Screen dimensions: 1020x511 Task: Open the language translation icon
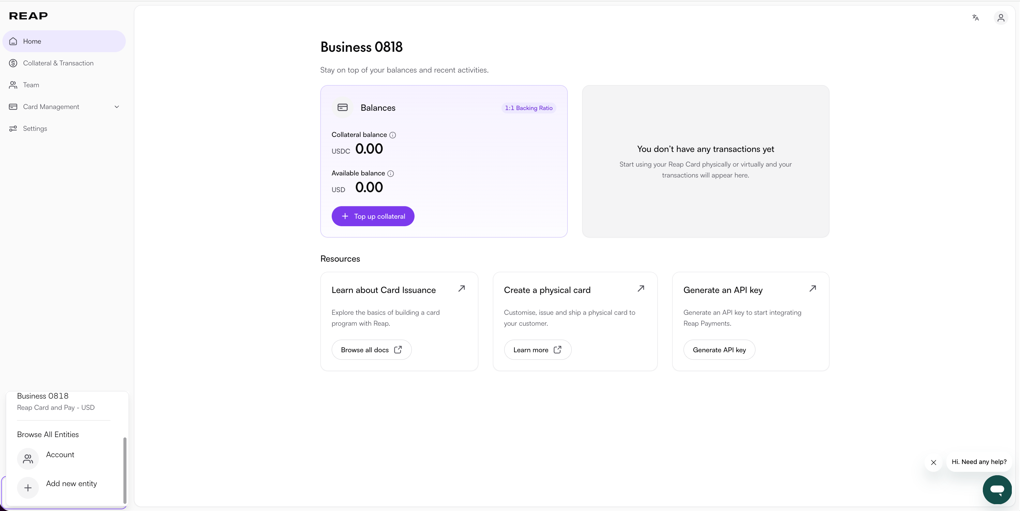[975, 18]
